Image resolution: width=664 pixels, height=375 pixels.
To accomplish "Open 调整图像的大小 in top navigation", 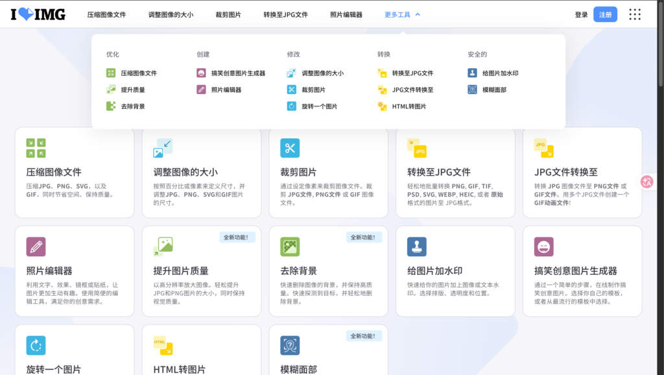I will click(x=171, y=14).
